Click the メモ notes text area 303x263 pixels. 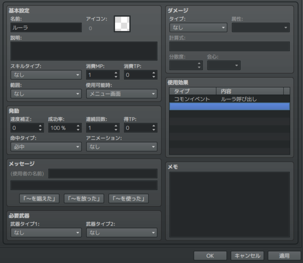coord(230,204)
